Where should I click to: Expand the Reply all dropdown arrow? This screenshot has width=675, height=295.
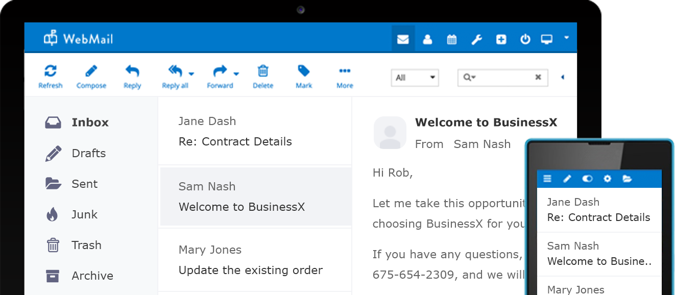pos(191,73)
